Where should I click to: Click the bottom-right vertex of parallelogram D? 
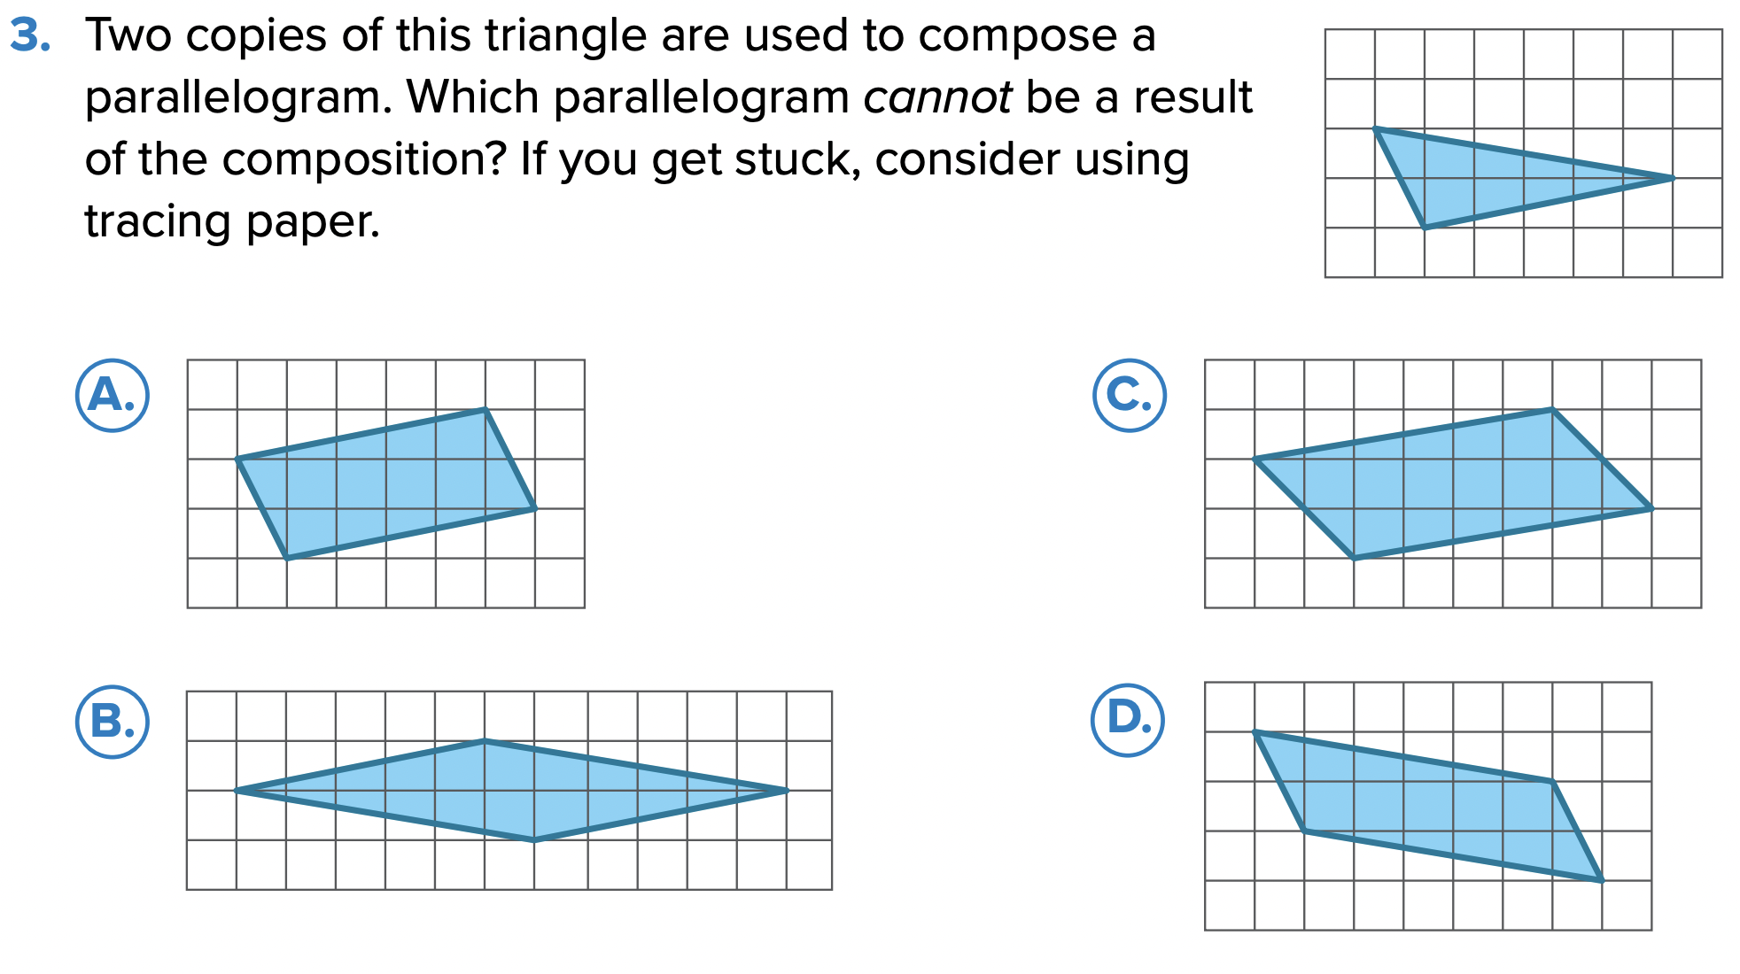pos(1601,880)
